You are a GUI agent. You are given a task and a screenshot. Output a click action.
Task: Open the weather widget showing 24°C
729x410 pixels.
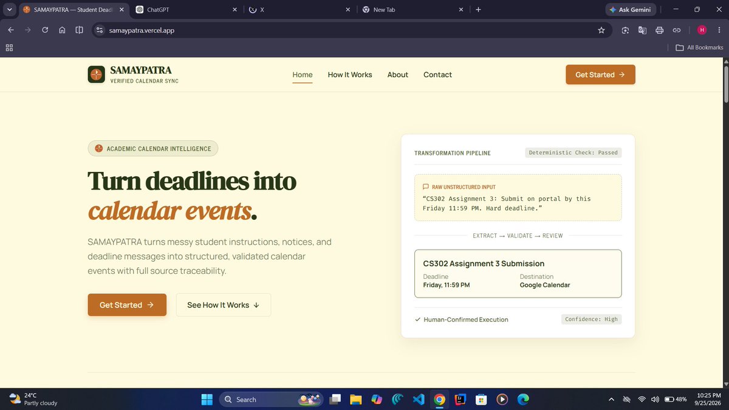34,399
